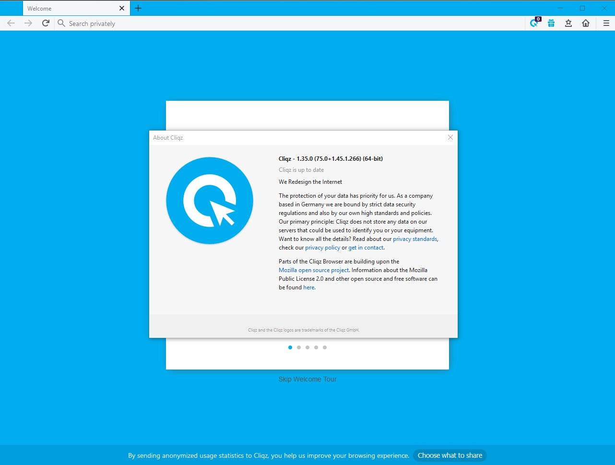Go forward with the forward arrow

[x=28, y=23]
